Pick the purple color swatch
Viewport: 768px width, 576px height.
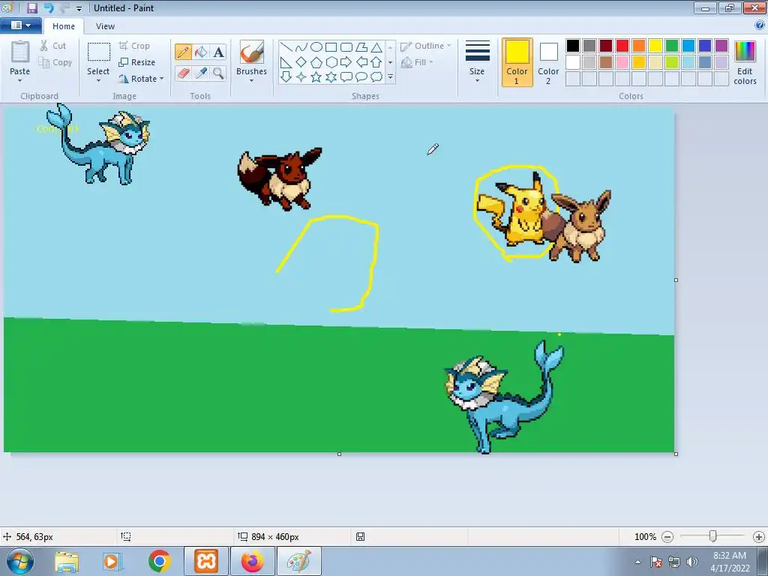pos(721,46)
